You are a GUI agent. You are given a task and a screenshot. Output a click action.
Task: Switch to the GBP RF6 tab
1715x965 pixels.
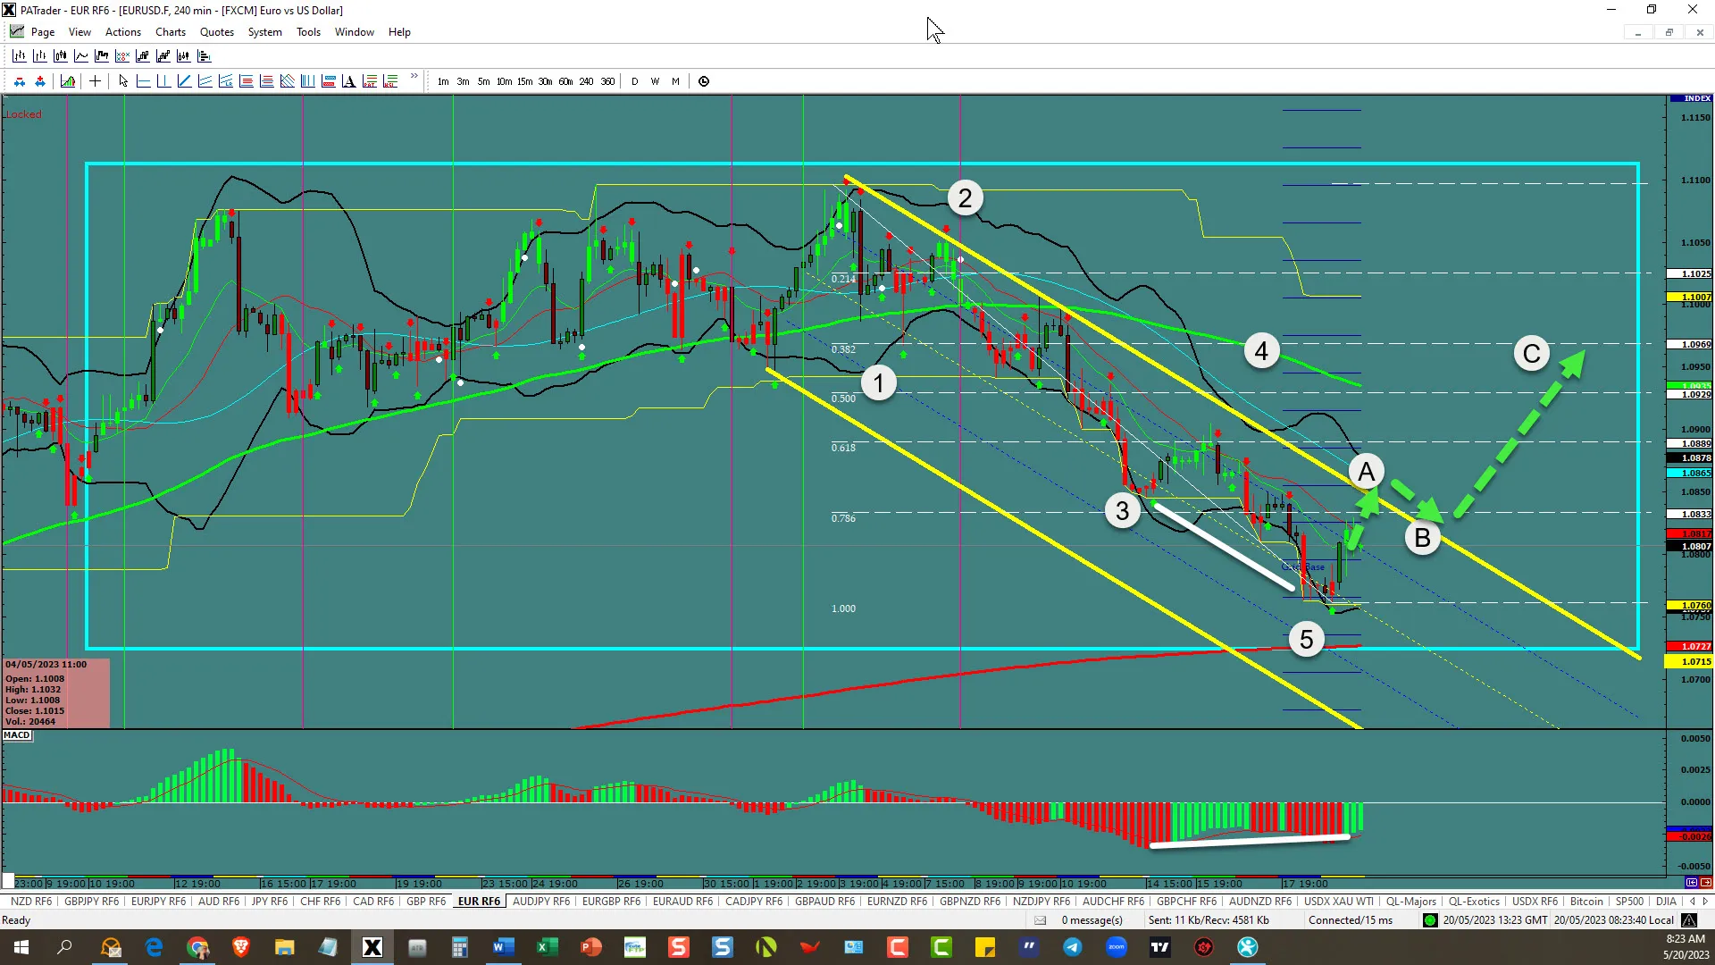tap(425, 902)
